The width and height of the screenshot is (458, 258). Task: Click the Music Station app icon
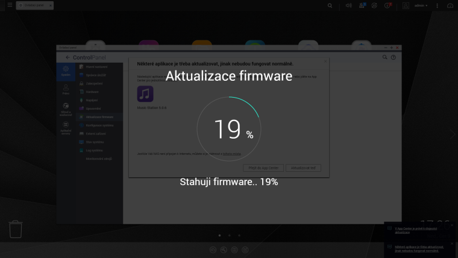145,94
